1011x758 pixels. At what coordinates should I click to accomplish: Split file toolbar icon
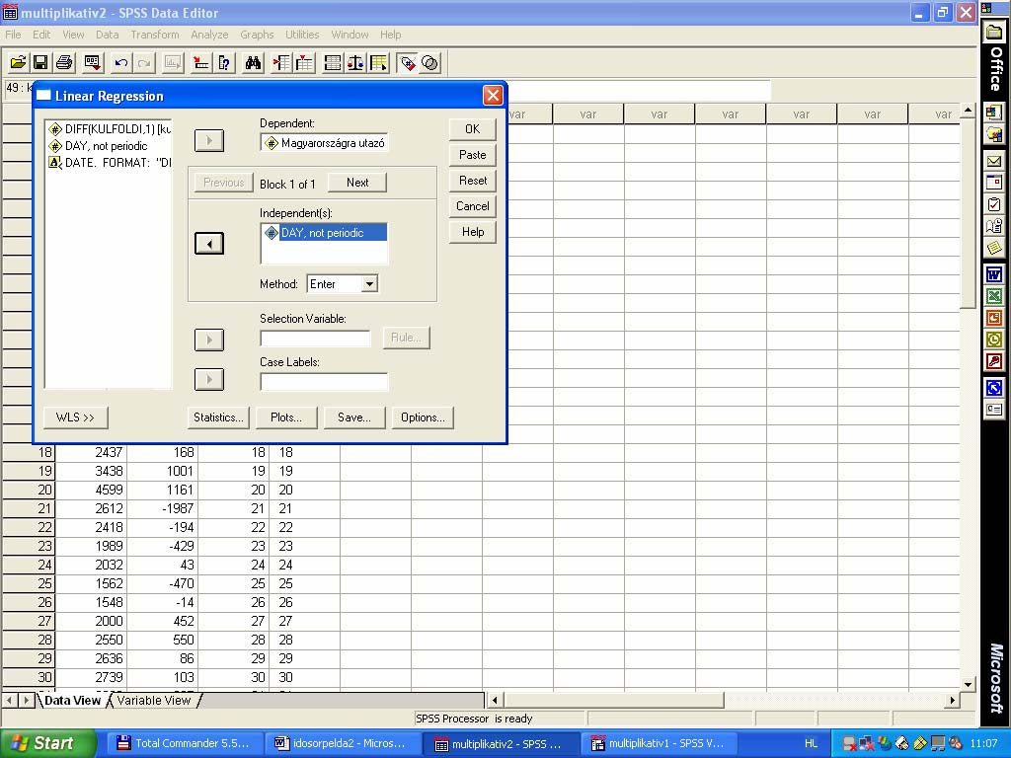point(333,62)
